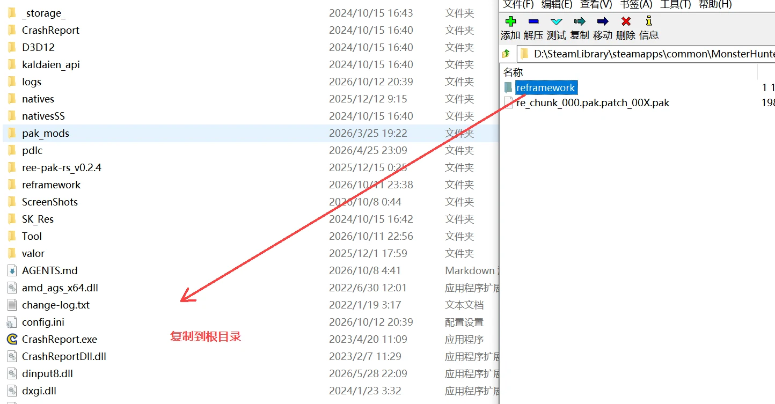Select the amd_ags_x64.dll file name
The image size is (775, 404).
click(60, 288)
